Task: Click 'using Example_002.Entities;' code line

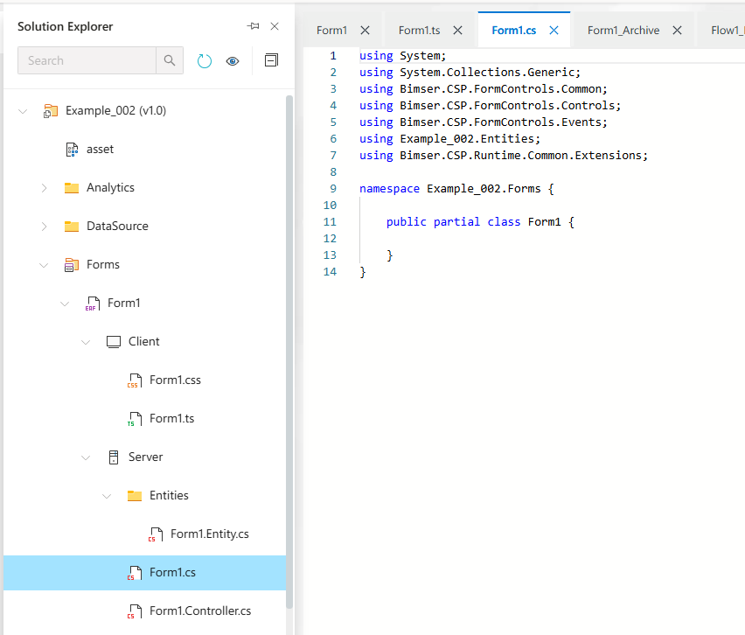Action: click(450, 139)
